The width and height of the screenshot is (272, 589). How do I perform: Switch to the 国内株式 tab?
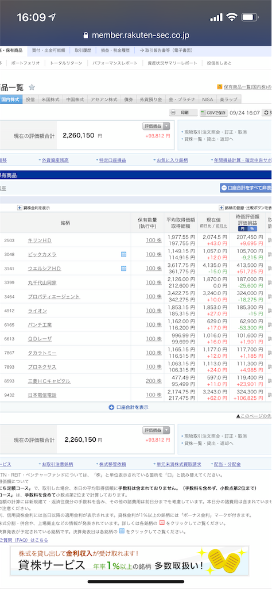pos(10,100)
